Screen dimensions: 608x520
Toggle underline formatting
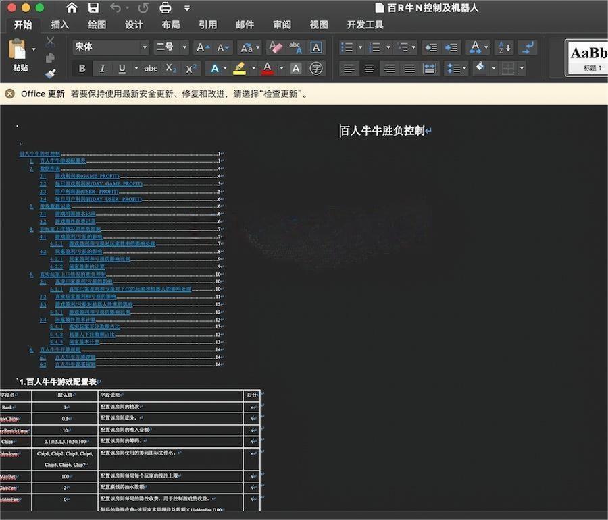(122, 69)
